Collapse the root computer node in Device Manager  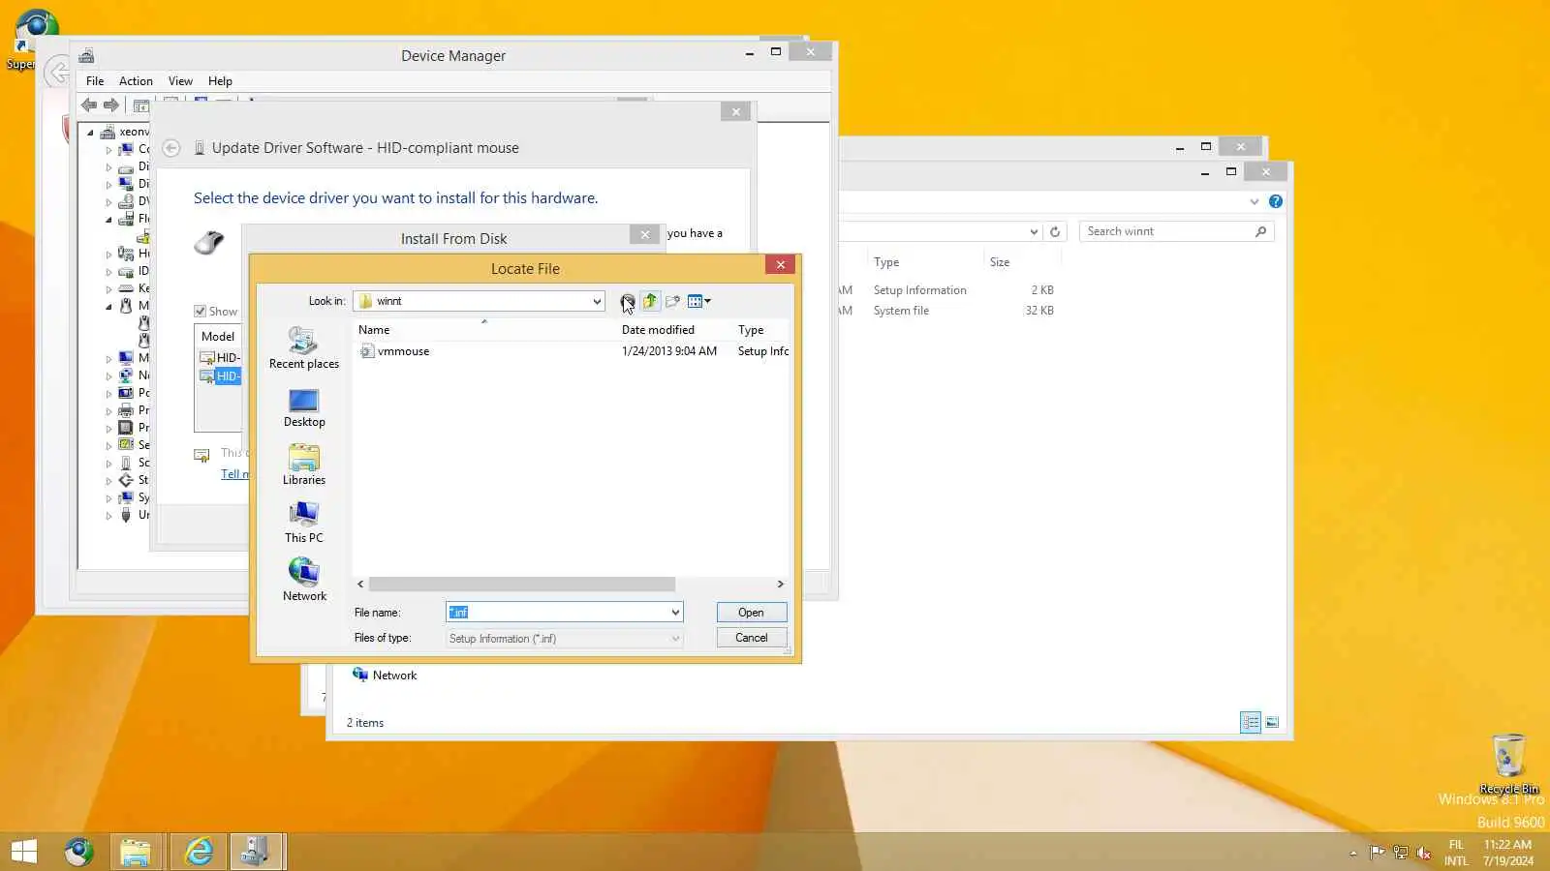[91, 133]
